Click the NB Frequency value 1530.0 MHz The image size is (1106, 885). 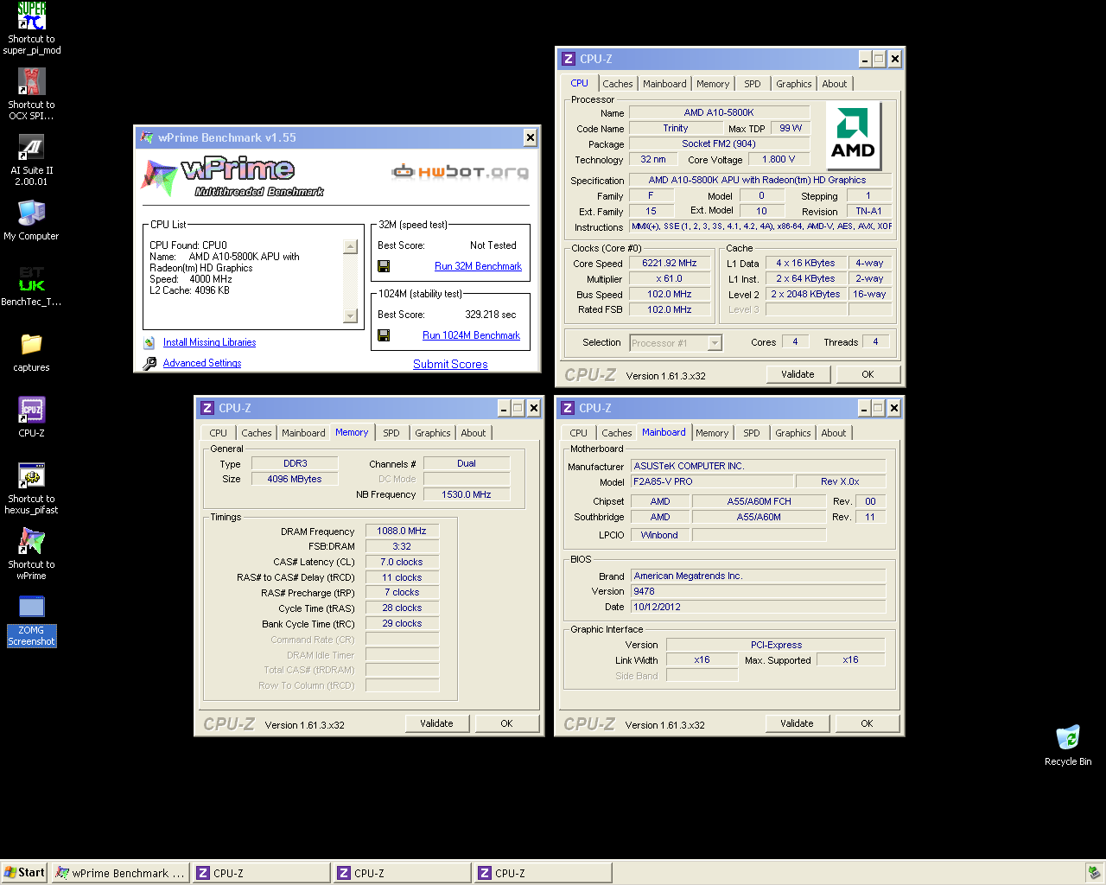point(467,494)
